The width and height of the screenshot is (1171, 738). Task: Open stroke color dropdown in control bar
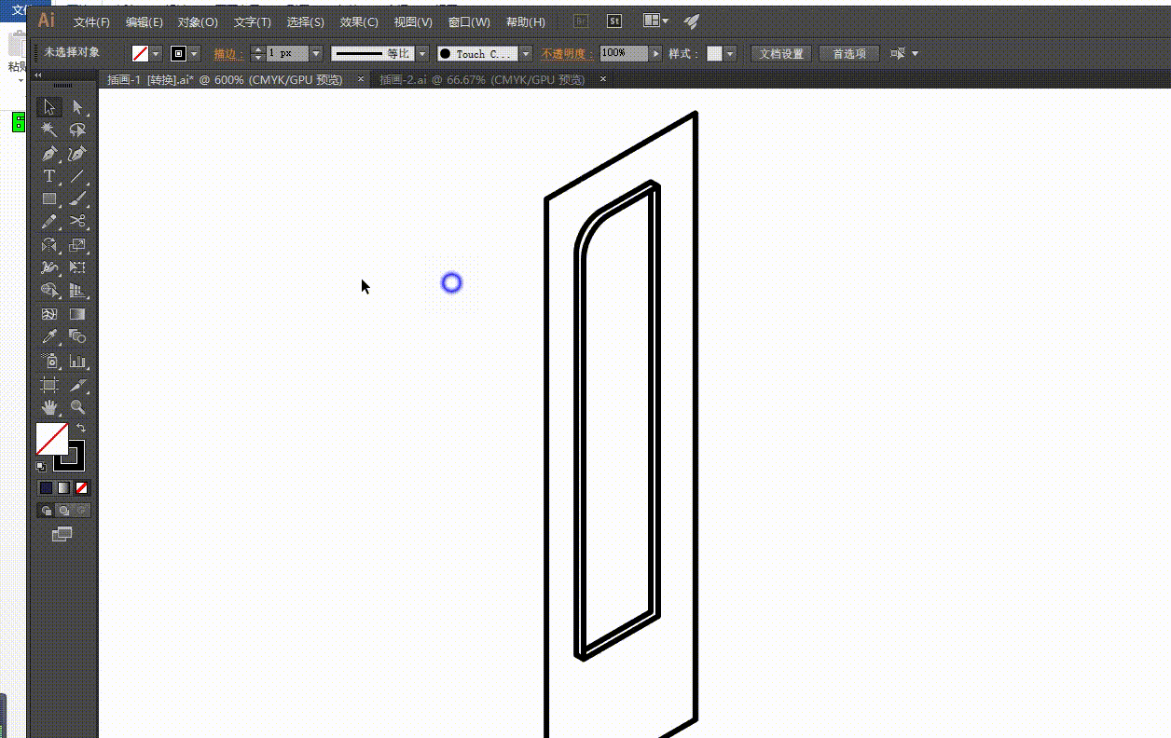(194, 54)
